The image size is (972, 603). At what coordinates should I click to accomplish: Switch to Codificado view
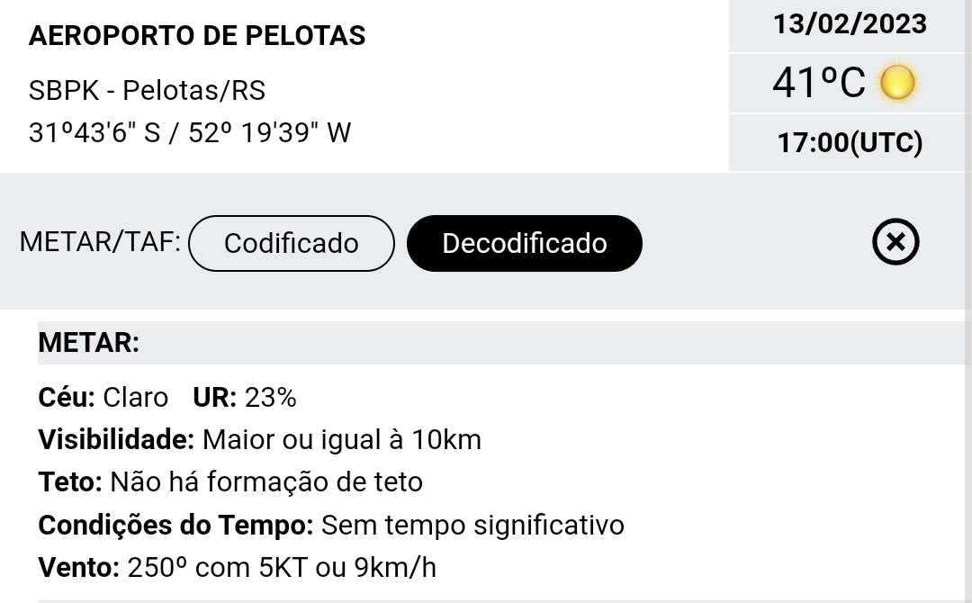pyautogui.click(x=292, y=243)
